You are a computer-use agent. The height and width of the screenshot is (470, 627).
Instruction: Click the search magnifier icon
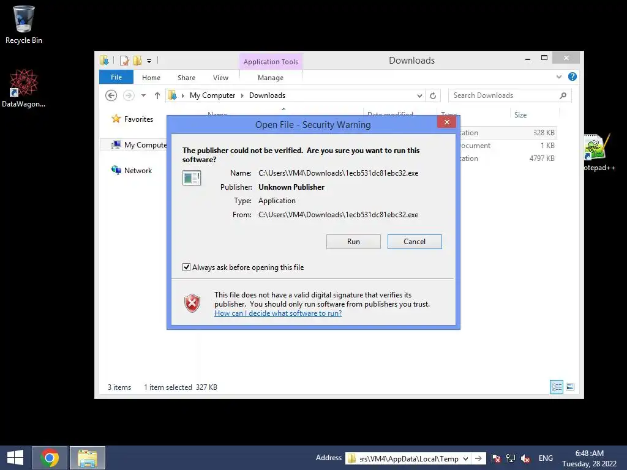click(x=563, y=95)
